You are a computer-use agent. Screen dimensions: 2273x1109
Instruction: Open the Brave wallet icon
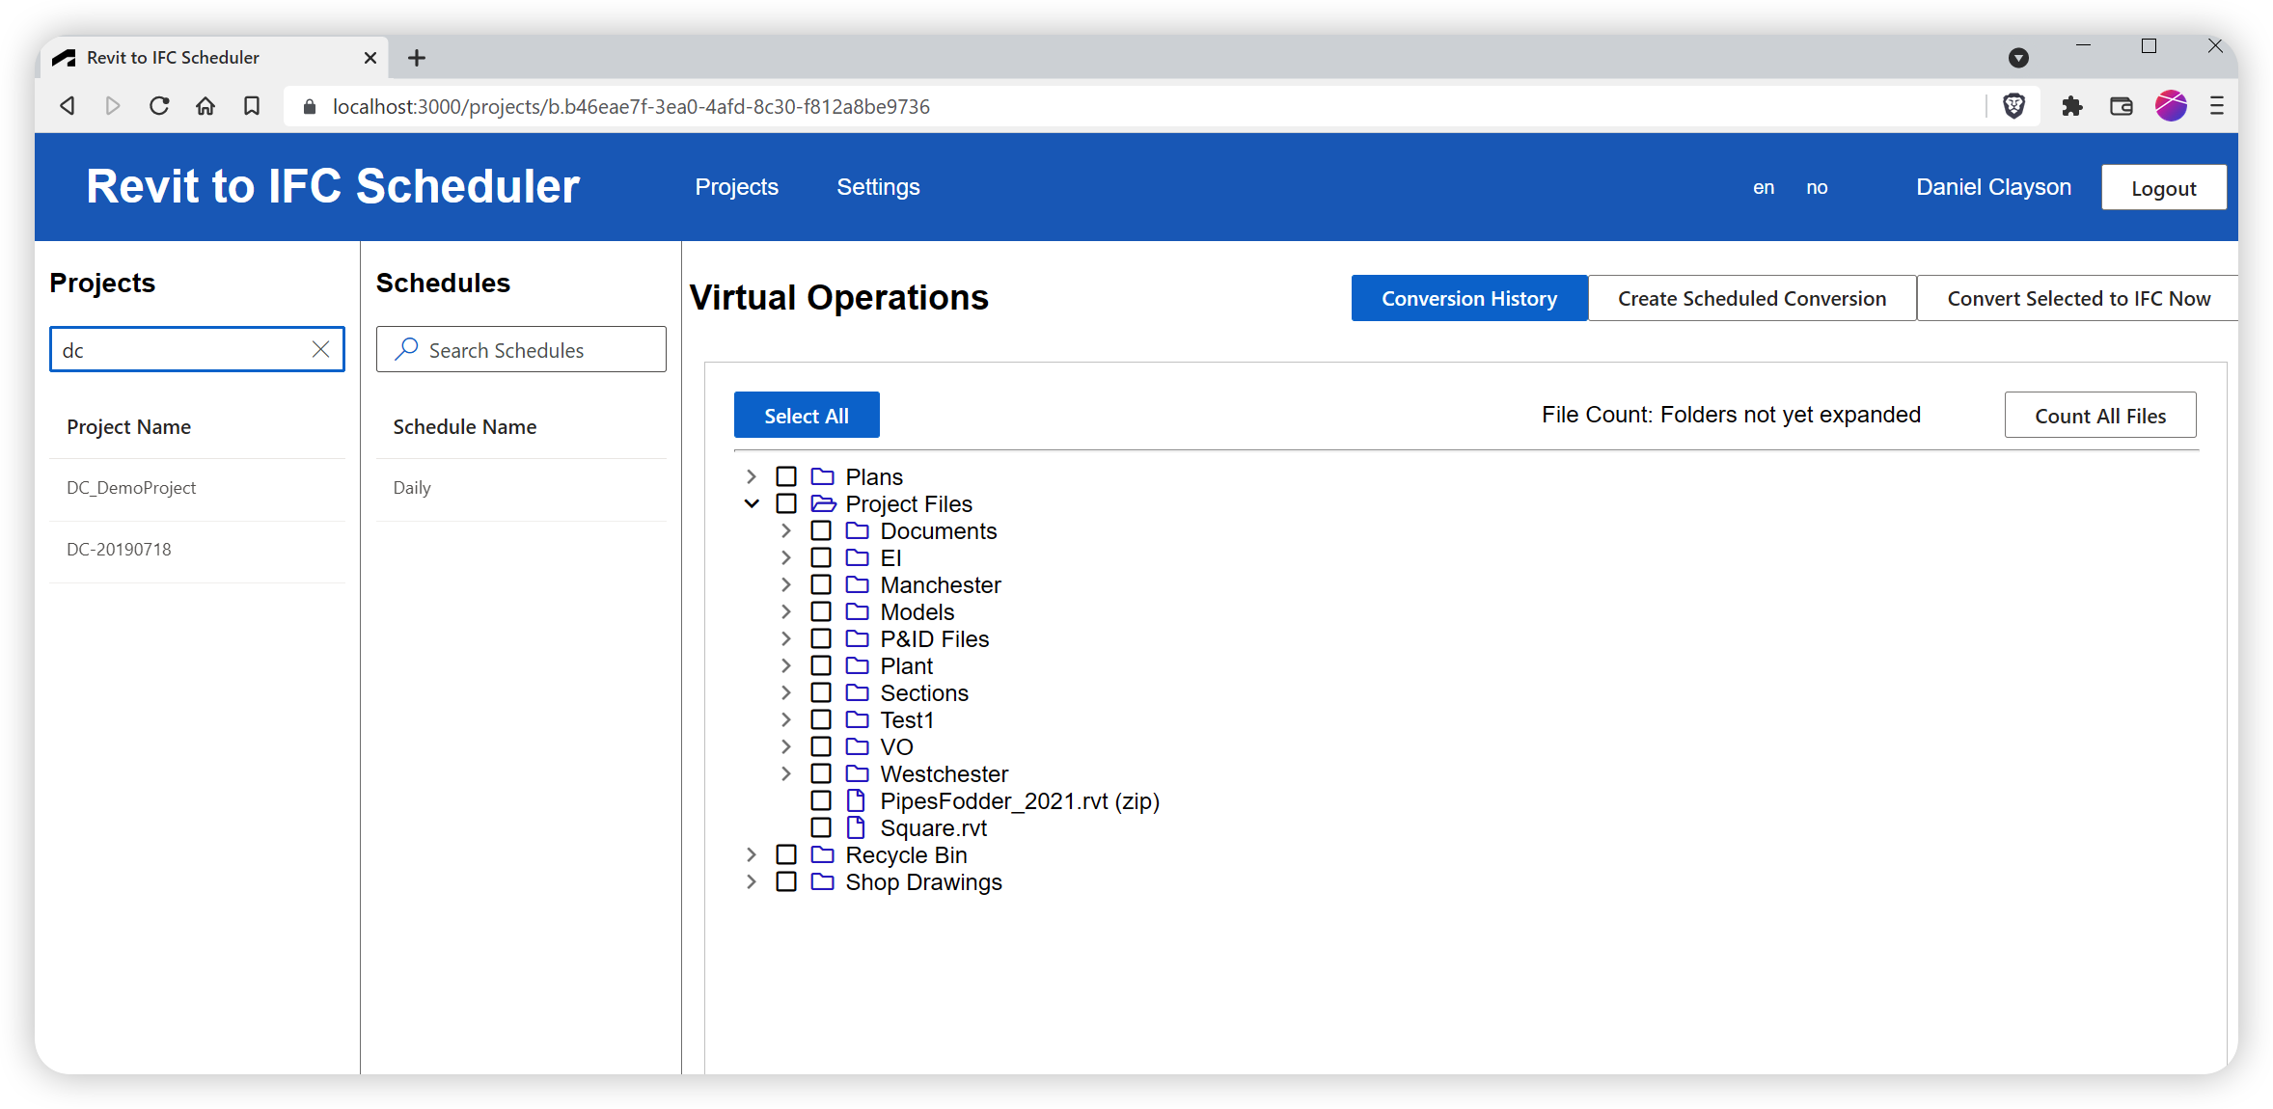coord(2121,106)
